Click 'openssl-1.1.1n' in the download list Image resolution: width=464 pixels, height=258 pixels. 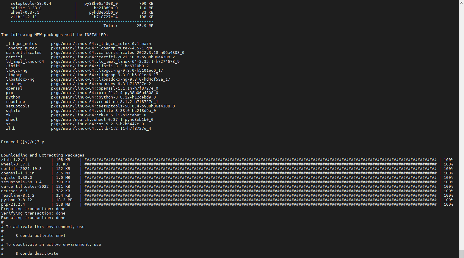click(x=18, y=173)
